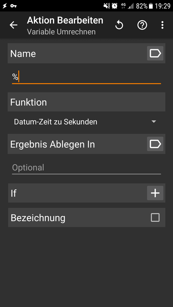Tap the Ergebnis Ablegen In header label
173x307 pixels.
pos(53,144)
